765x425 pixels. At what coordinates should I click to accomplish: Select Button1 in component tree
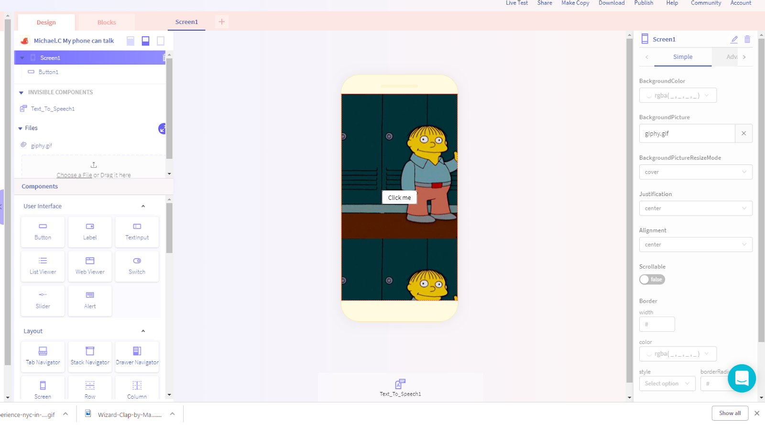click(x=48, y=72)
